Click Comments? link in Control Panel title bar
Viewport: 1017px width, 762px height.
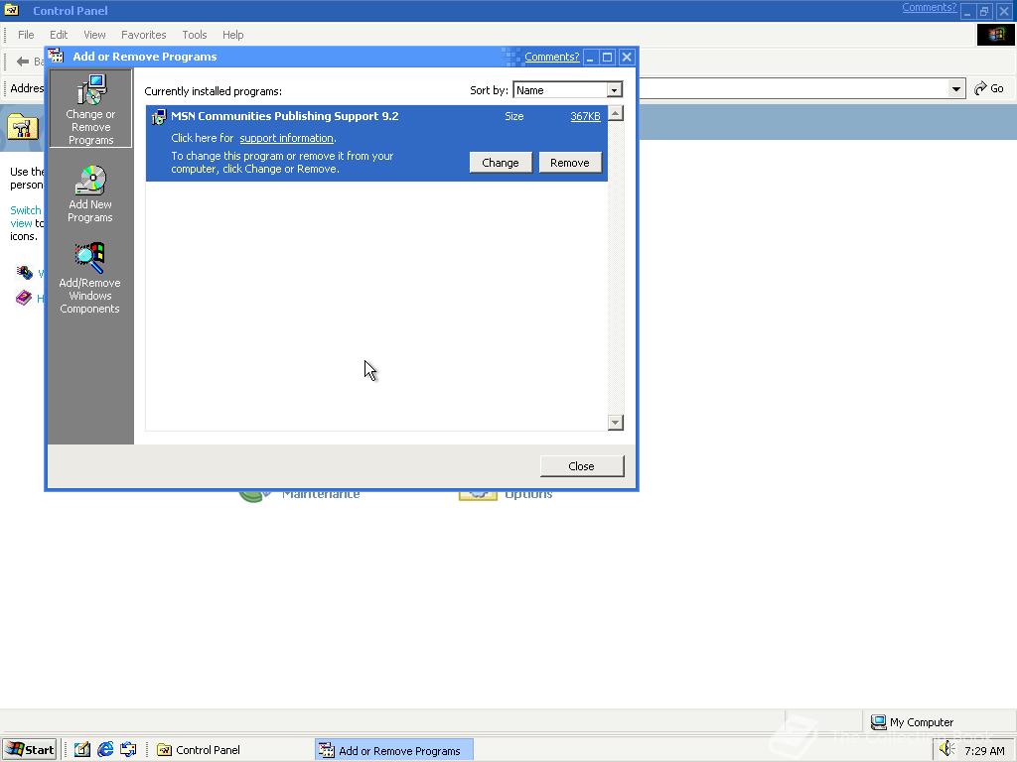929,8
